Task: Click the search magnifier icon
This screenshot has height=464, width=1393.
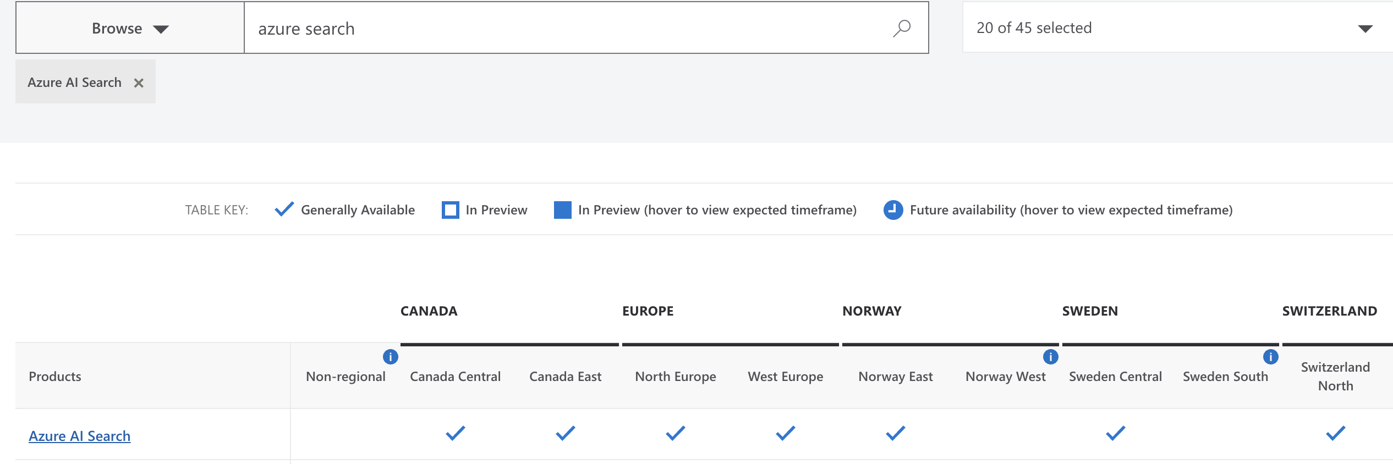Action: click(902, 28)
